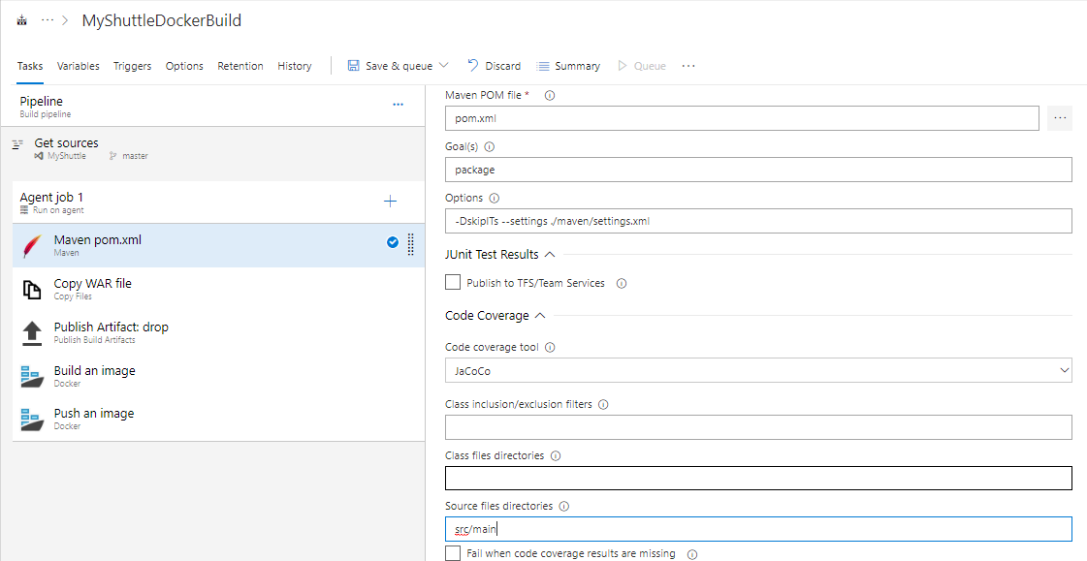Show info for Fail when coverage missing
The image size is (1087, 561).
coord(691,554)
